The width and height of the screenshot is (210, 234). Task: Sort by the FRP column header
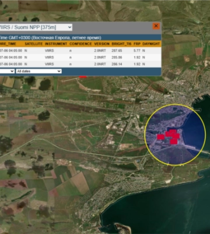pos(137,44)
